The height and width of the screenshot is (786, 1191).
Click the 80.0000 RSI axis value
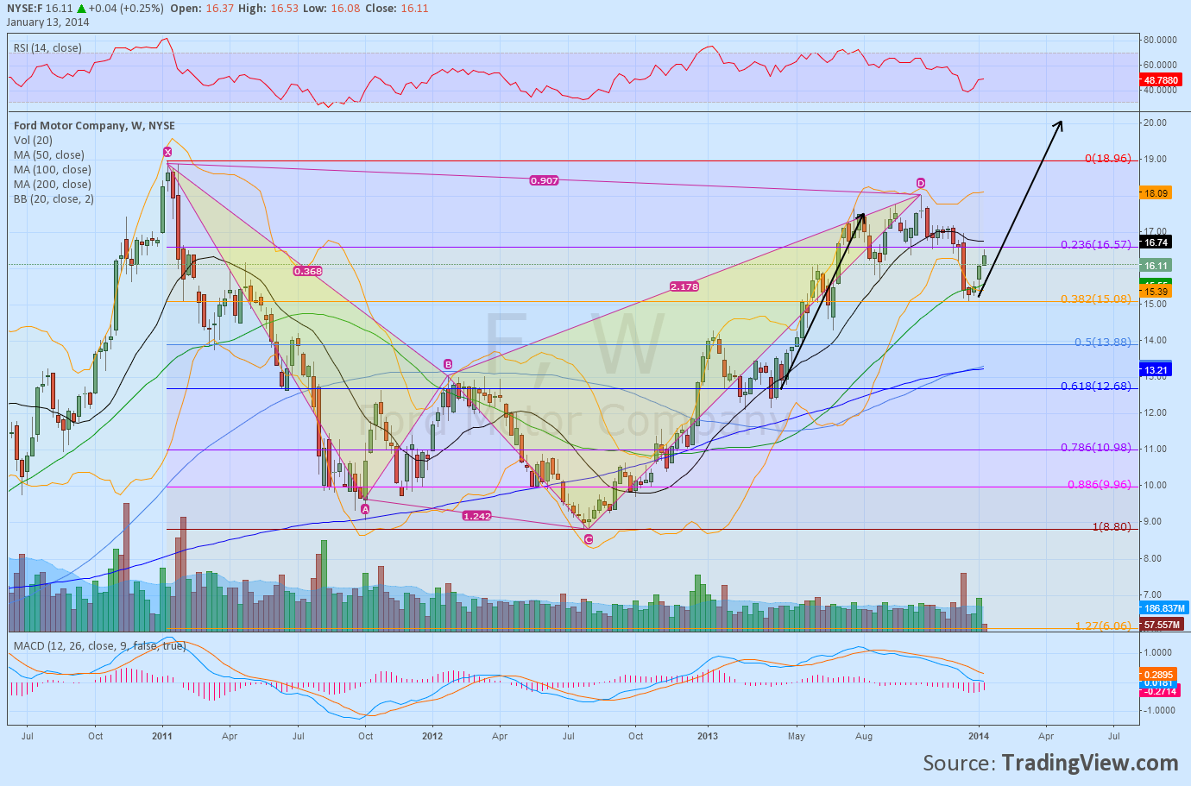click(x=1160, y=40)
